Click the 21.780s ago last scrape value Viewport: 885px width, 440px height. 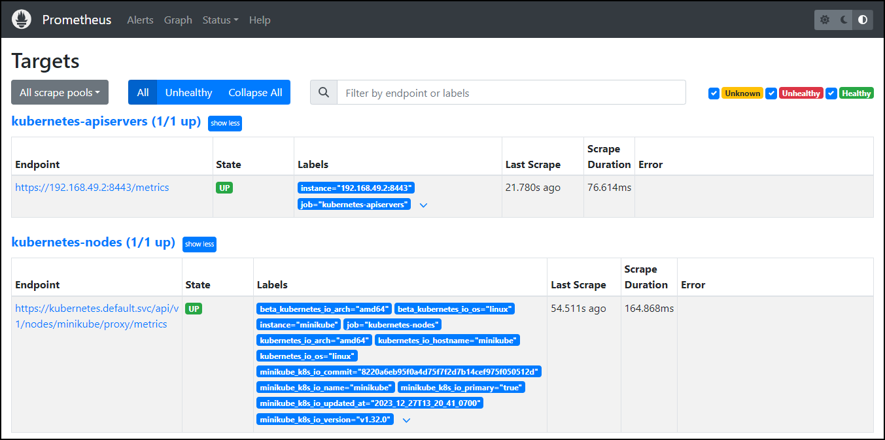[533, 188]
